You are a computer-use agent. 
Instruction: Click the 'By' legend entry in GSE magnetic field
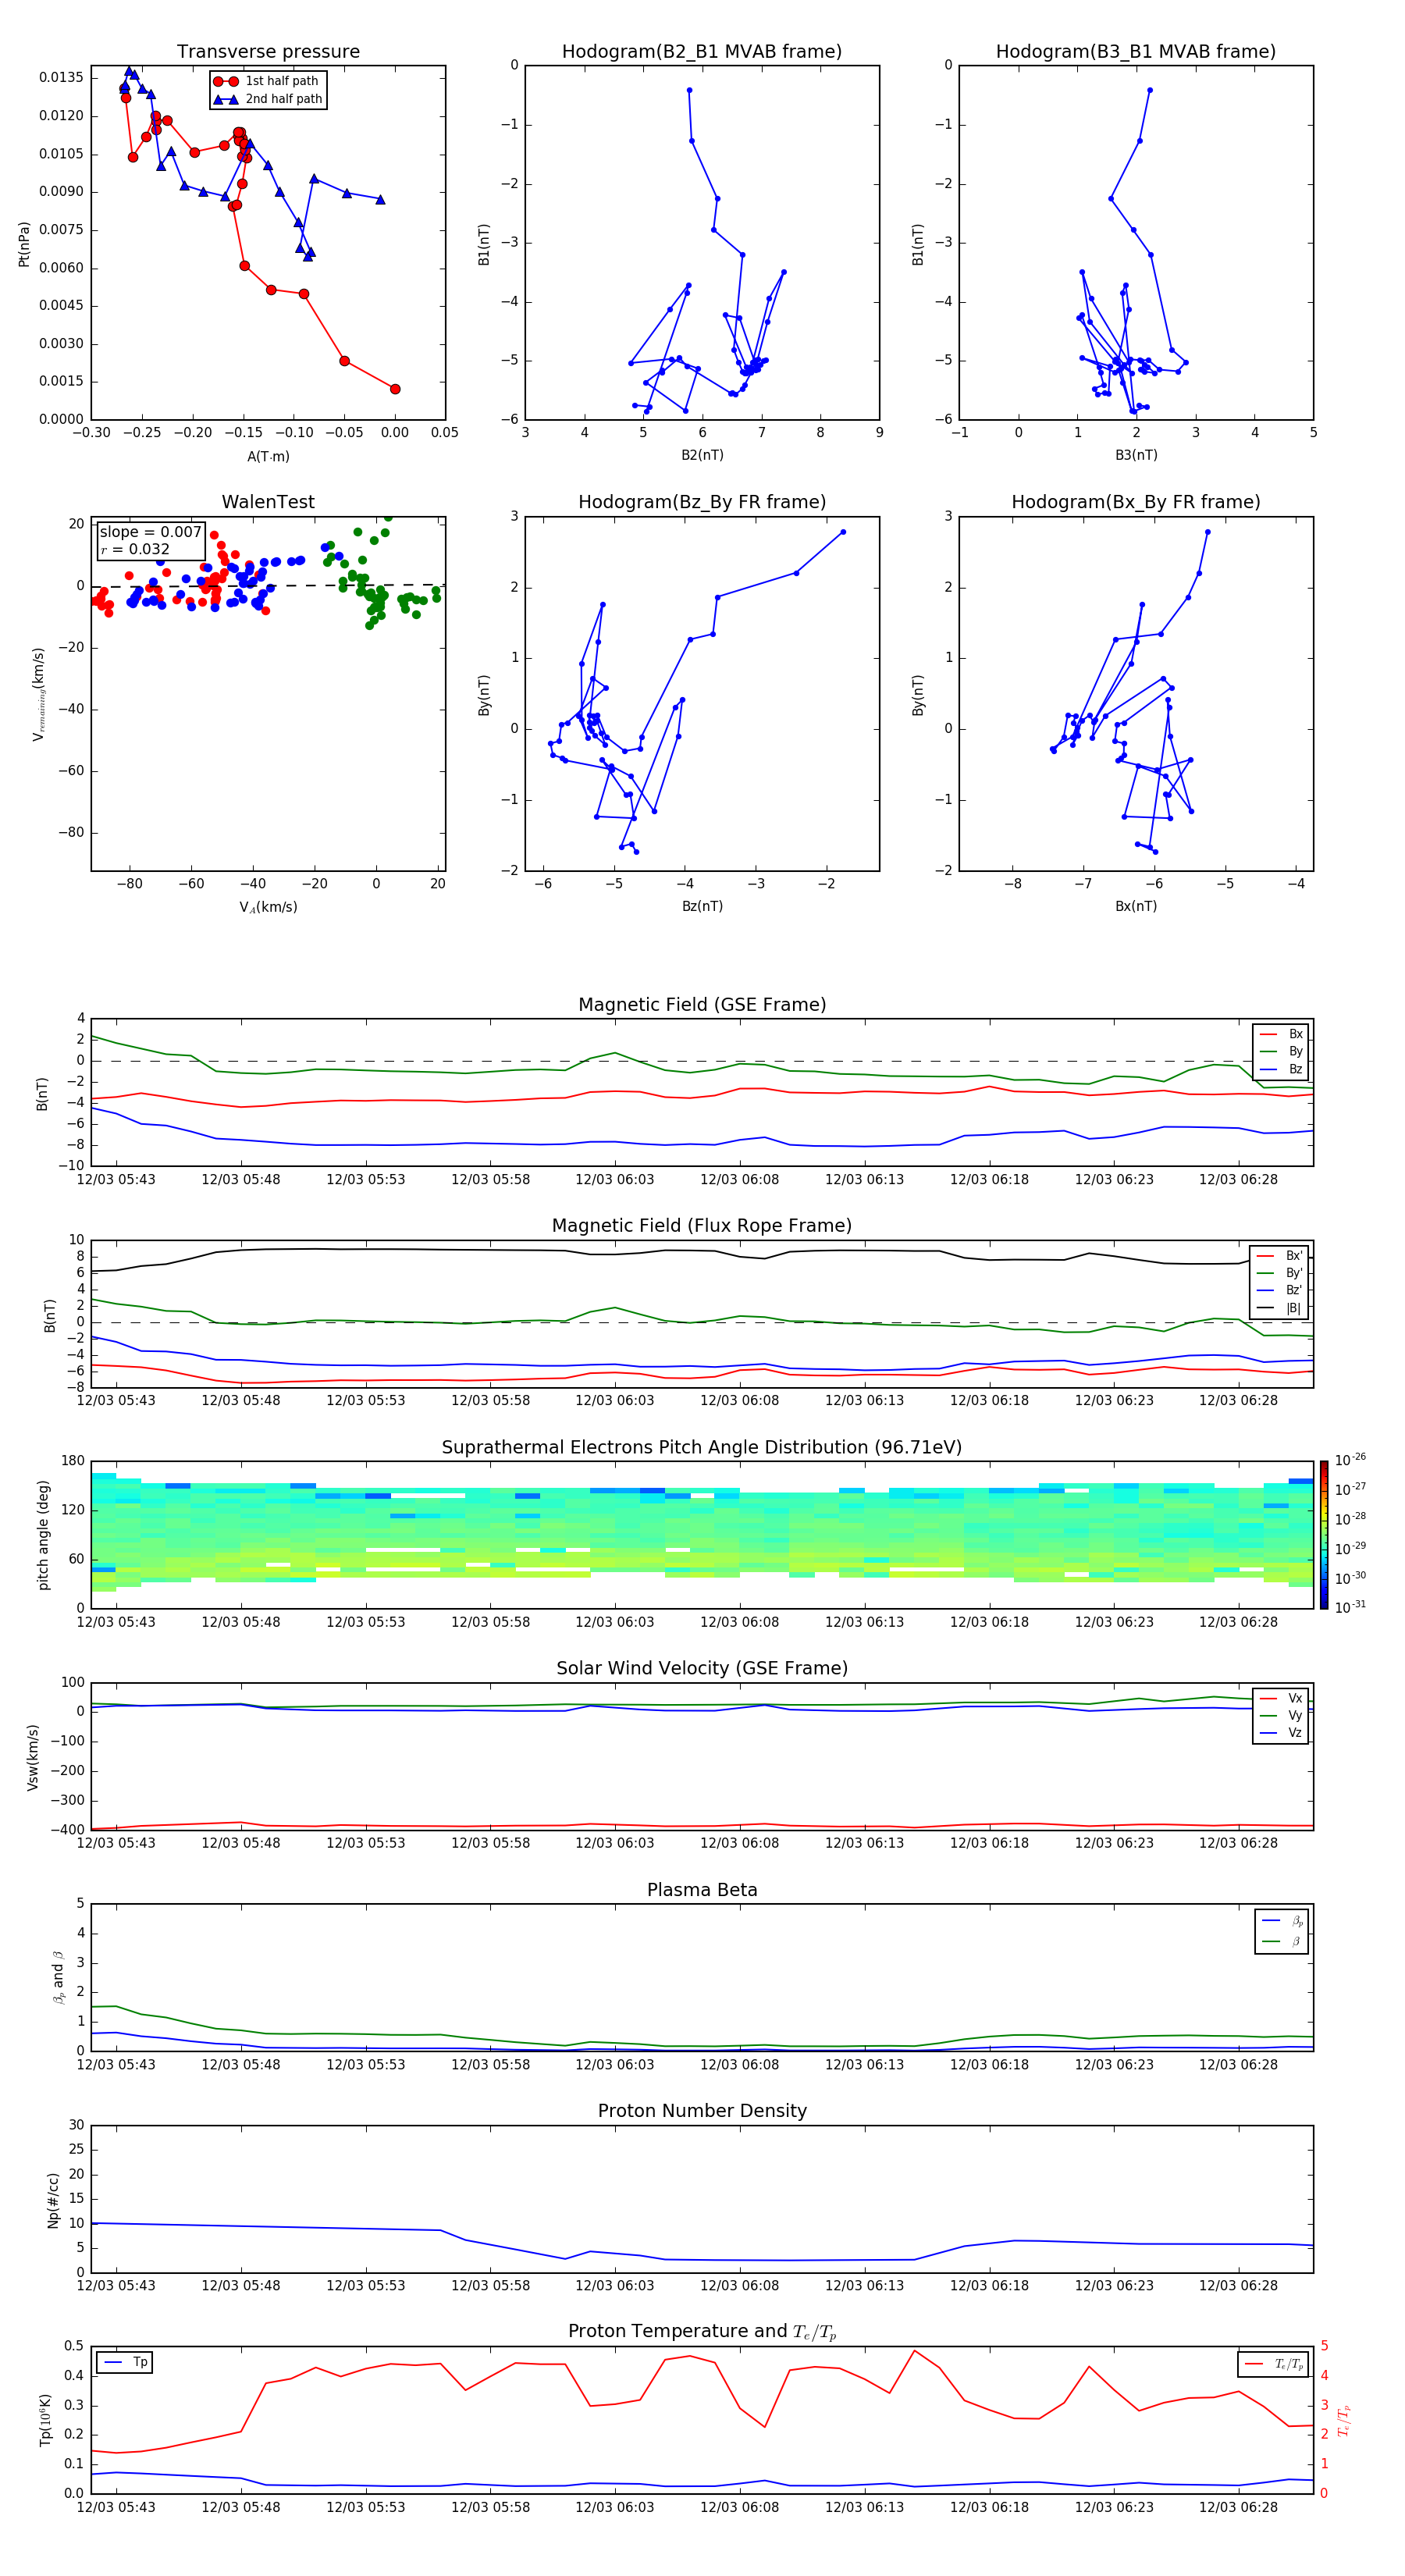pos(1282,1051)
